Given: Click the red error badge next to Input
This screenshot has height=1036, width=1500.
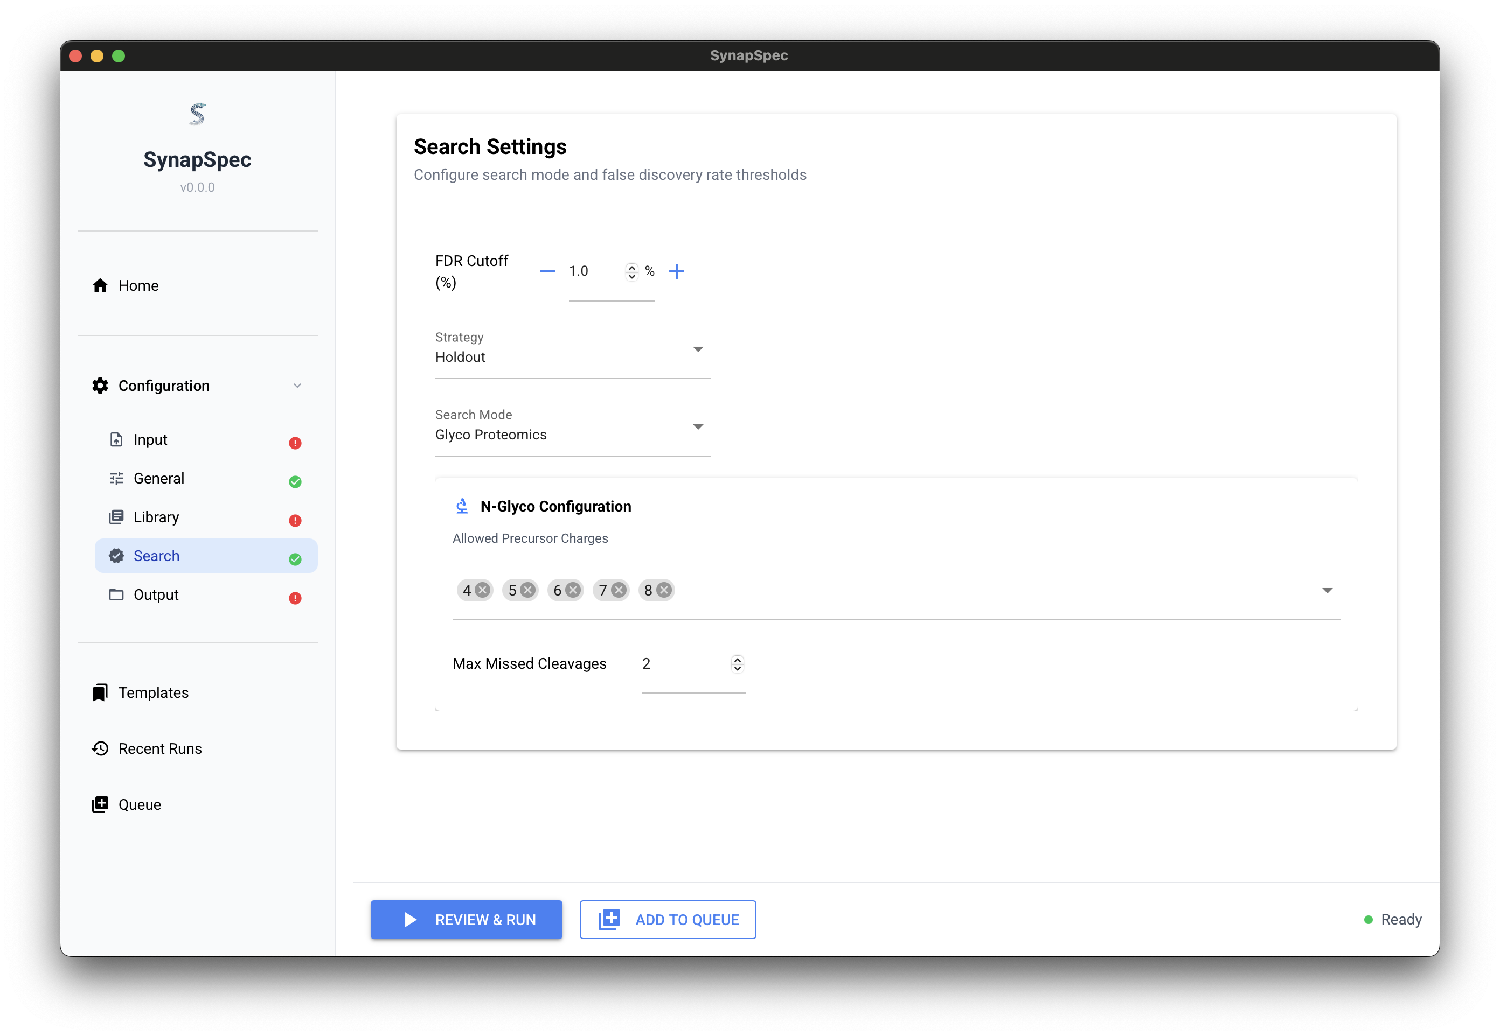Looking at the screenshot, I should click(295, 443).
